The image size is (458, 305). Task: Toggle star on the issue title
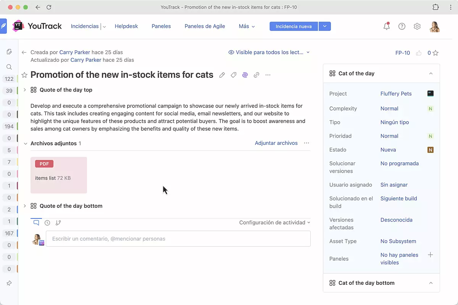(x=24, y=75)
